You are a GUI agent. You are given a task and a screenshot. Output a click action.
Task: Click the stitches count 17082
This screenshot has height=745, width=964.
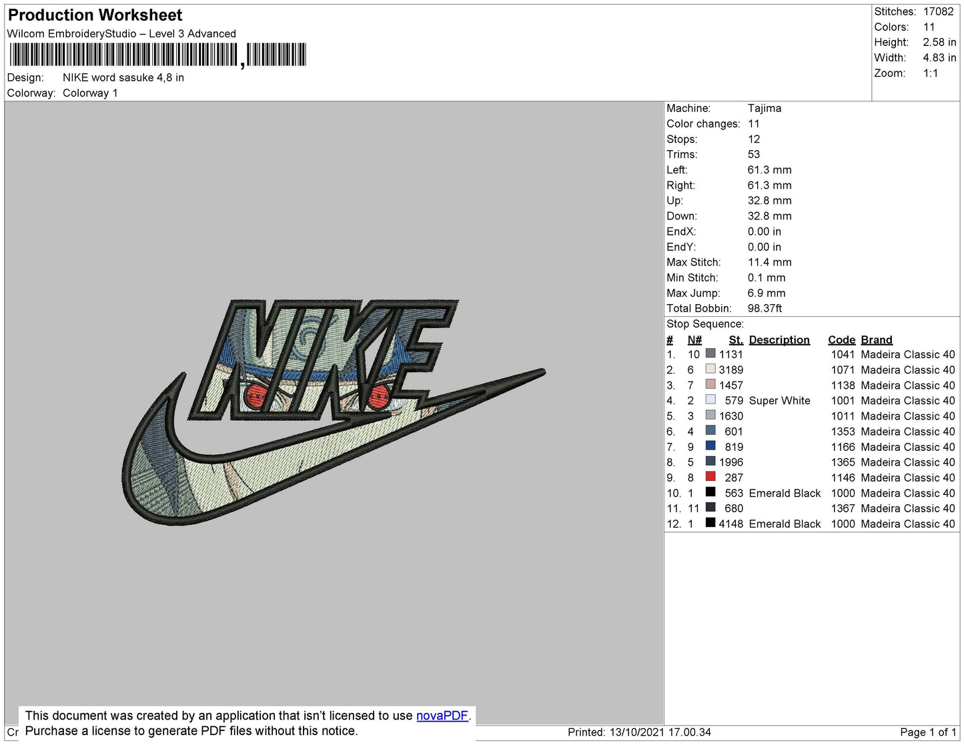point(938,11)
